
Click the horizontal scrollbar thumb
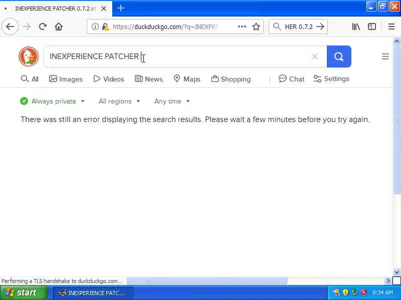(x=207, y=281)
